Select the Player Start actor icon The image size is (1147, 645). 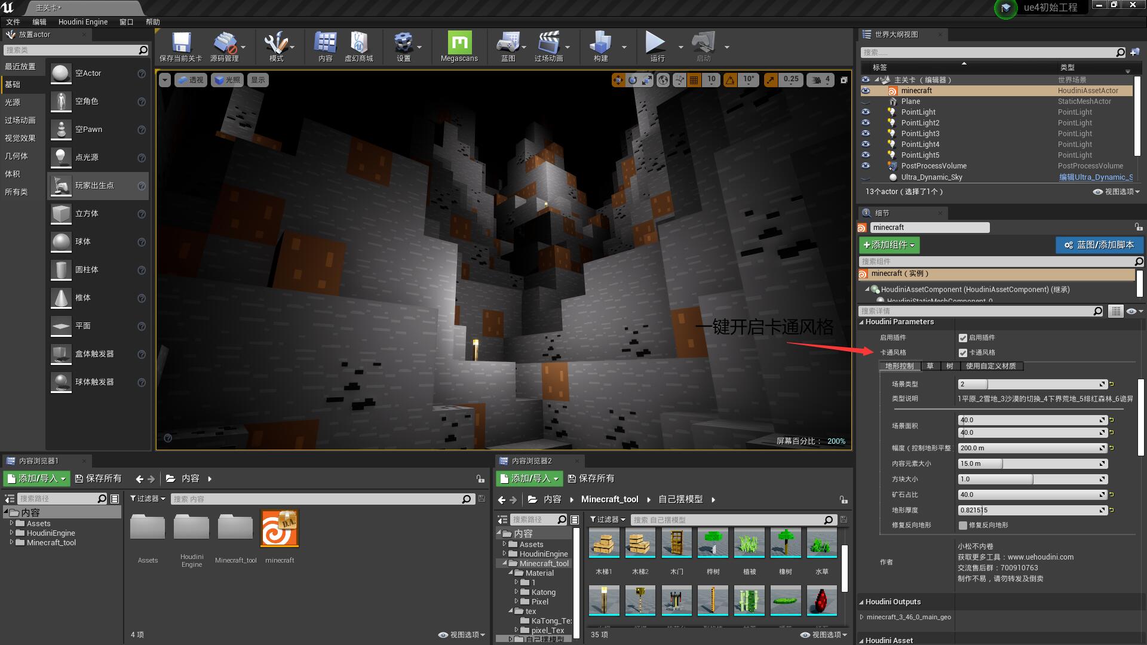[60, 186]
